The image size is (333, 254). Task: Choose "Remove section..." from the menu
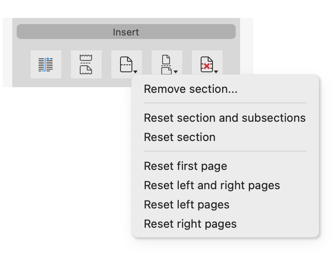191,89
